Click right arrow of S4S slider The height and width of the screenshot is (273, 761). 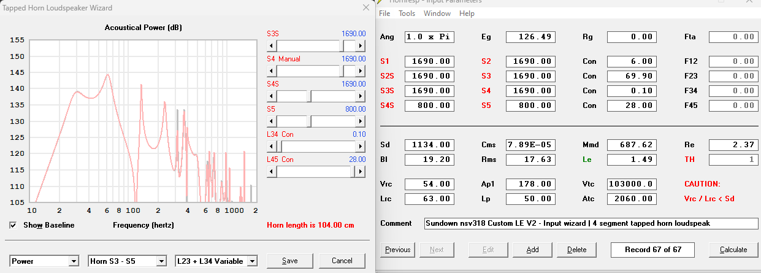(x=360, y=96)
